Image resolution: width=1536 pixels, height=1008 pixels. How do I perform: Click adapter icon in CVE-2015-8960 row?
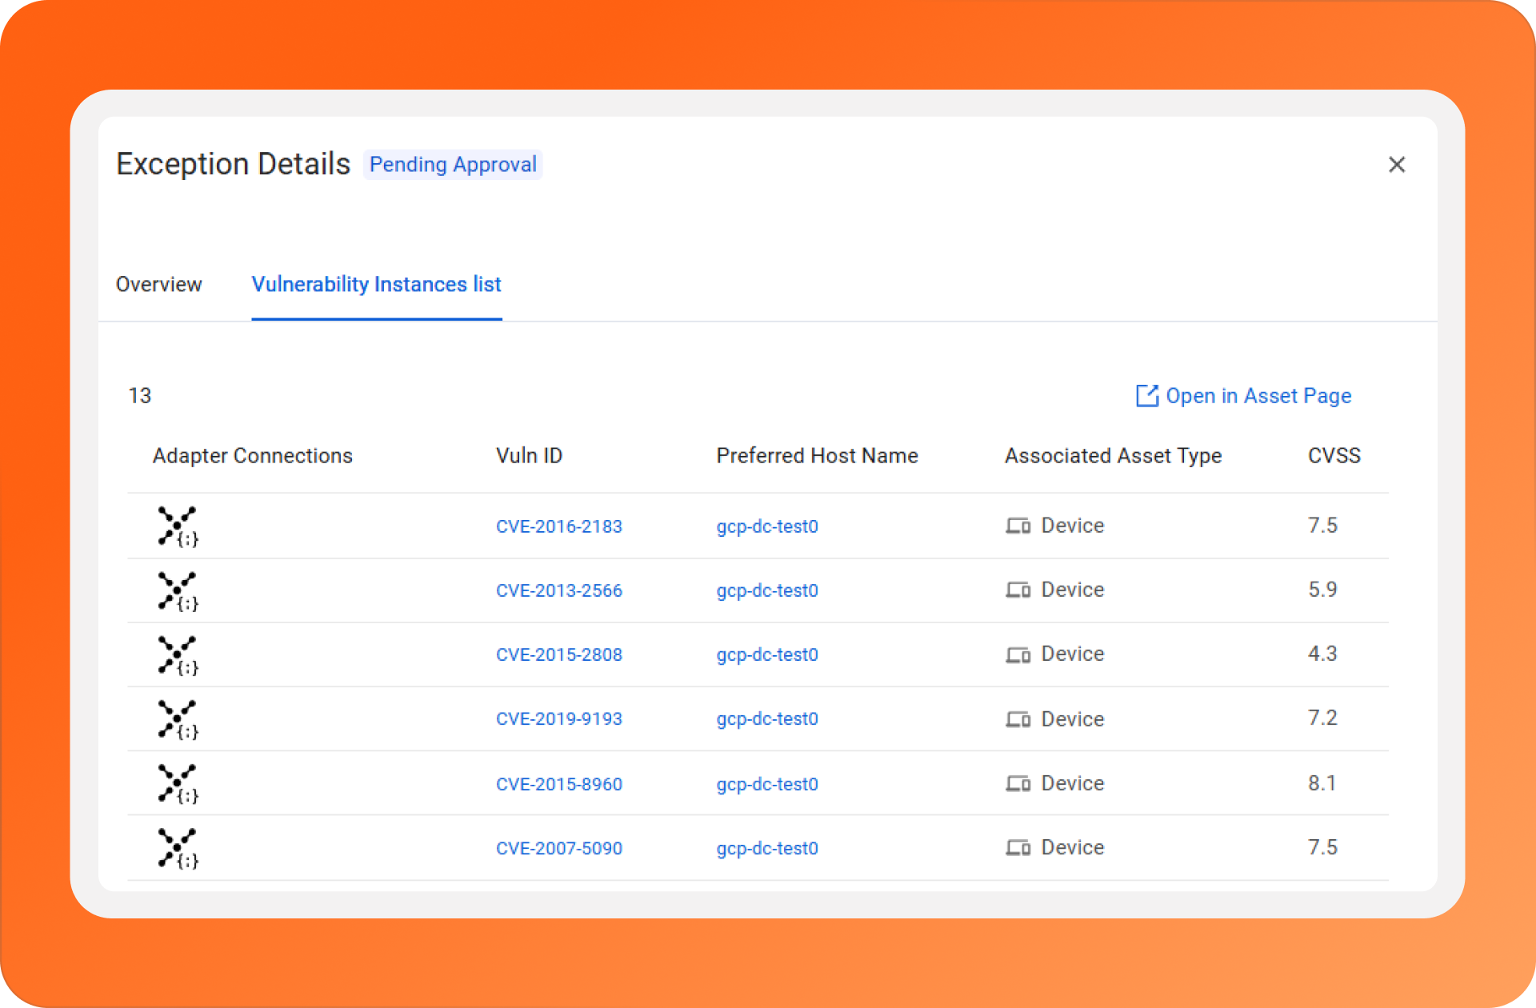click(x=178, y=783)
